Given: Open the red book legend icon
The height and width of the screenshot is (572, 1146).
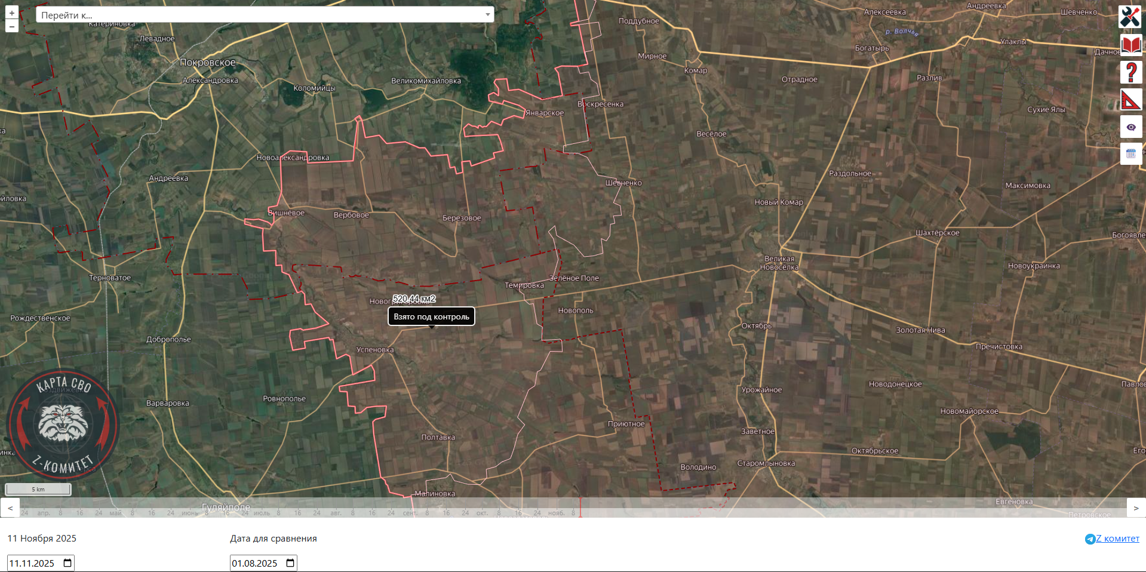Looking at the screenshot, I should pos(1131,45).
